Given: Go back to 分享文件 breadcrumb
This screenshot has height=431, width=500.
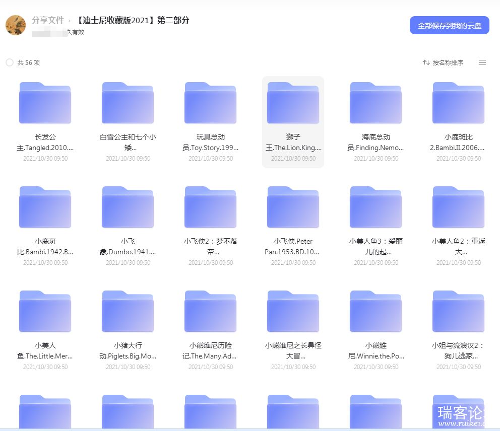Looking at the screenshot, I should [48, 20].
